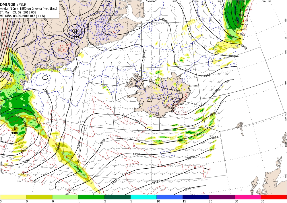Screen dimensions: 287x203
Task: Click the 1018 isobar label
Action: (x=155, y=182)
